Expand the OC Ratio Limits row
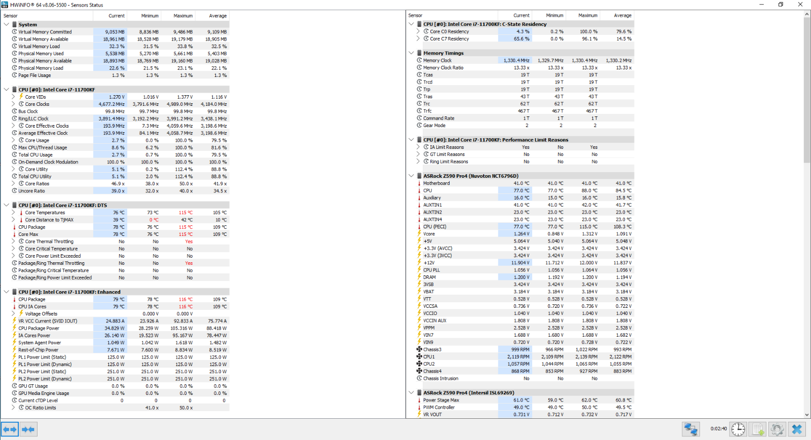 coord(13,408)
